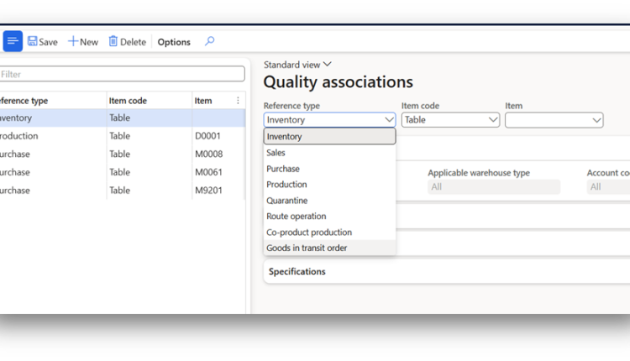Click the Delete trash icon
The height and width of the screenshot is (361, 630).
pyautogui.click(x=113, y=41)
